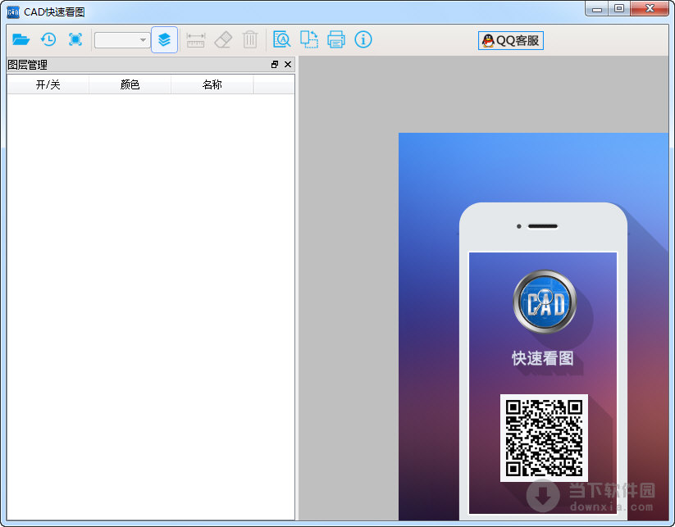Image resolution: width=675 pixels, height=527 pixels.
Task: Maximize the CAD快速看图 window
Action: (x=619, y=8)
